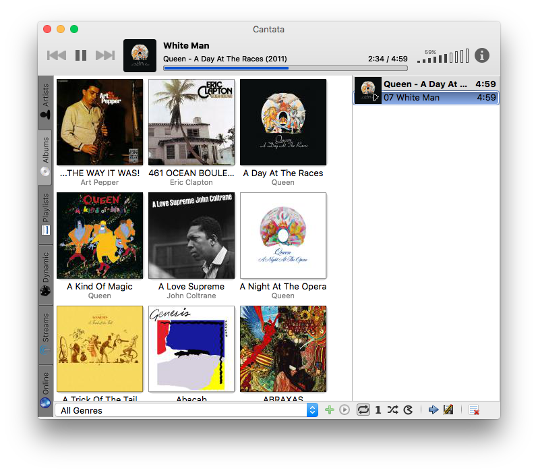The height and width of the screenshot is (473, 538).
Task: Click the 'John Coltrane' artist label
Action: tap(191, 296)
